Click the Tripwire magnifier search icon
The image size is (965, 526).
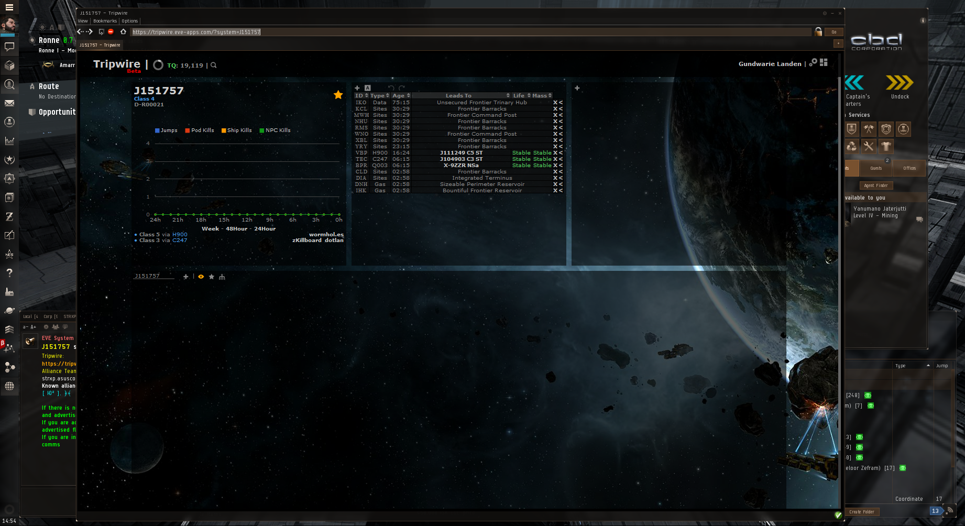pyautogui.click(x=214, y=65)
